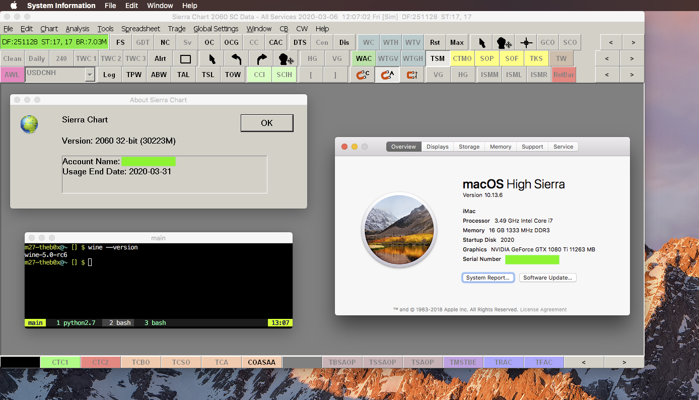Click the magnet icon labeled C
This screenshot has width=699, height=400.
click(x=363, y=75)
